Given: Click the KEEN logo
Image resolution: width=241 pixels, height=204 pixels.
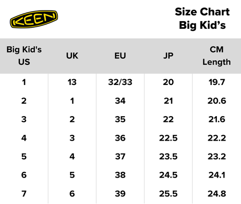Looking at the screenshot, I should click(x=34, y=19).
